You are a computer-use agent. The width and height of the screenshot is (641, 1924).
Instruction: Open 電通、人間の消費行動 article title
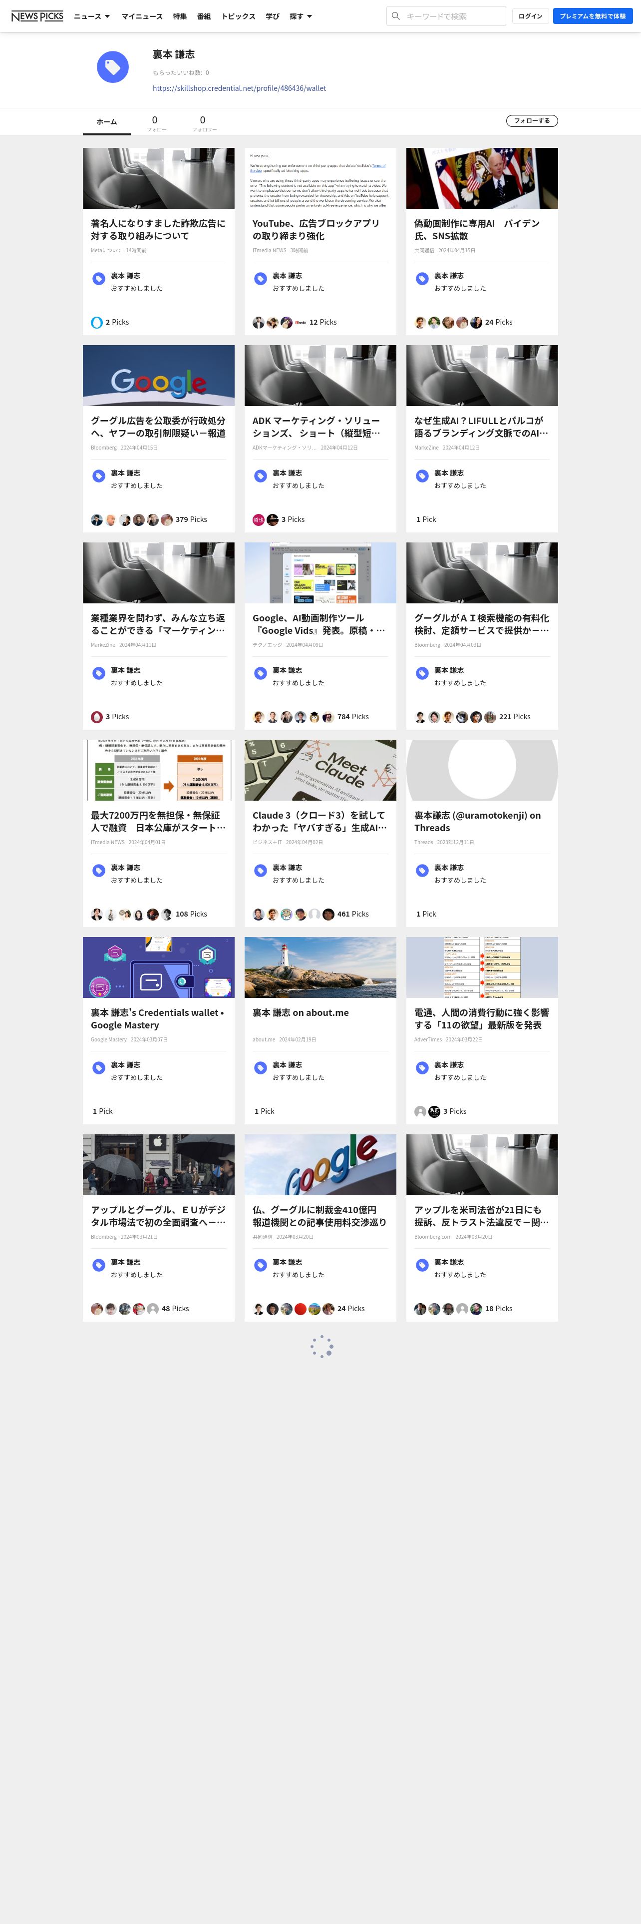pos(482,1018)
